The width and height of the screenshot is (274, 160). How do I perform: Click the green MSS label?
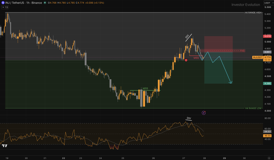145,88
